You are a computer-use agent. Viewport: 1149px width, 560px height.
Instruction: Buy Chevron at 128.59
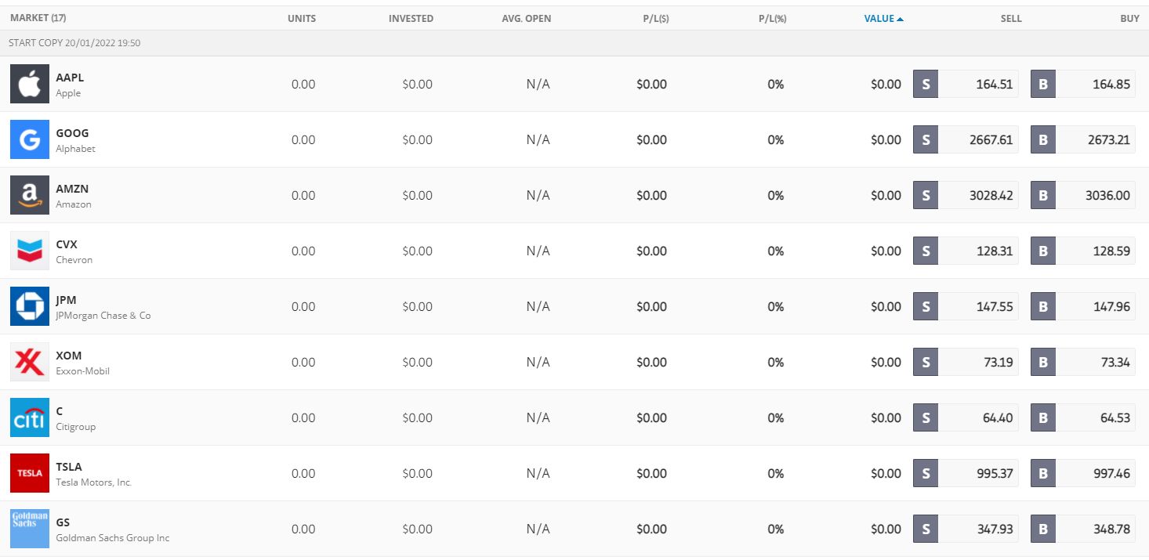click(x=1083, y=251)
